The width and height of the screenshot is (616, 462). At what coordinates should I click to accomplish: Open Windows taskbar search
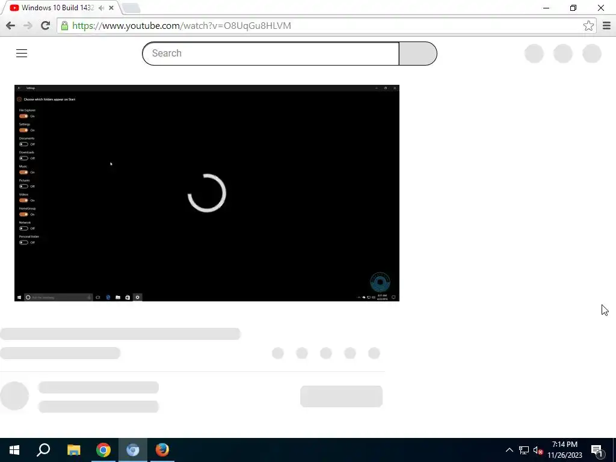[x=43, y=450]
